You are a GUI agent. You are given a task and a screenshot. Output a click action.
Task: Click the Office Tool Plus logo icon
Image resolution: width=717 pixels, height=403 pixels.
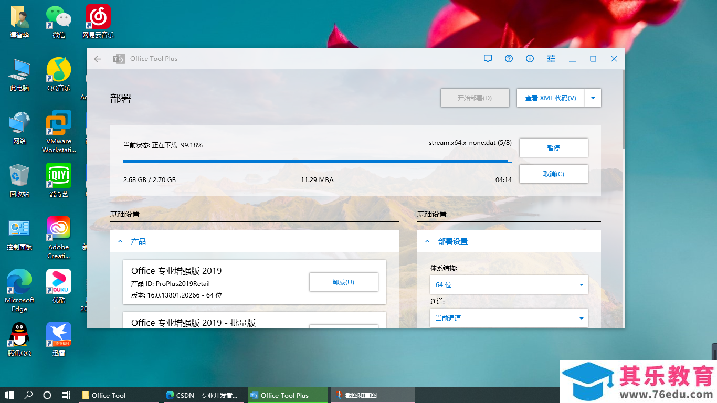click(x=119, y=59)
